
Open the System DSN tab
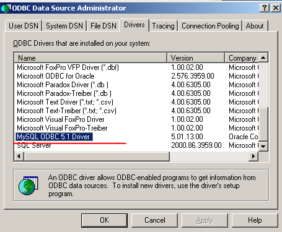[x=64, y=26]
